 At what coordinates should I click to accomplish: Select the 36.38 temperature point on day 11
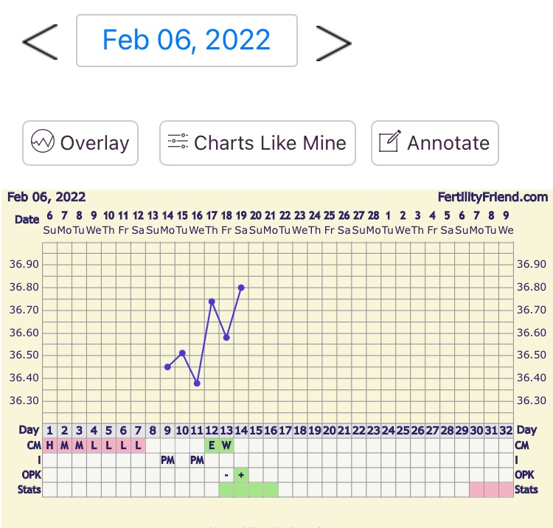point(197,383)
